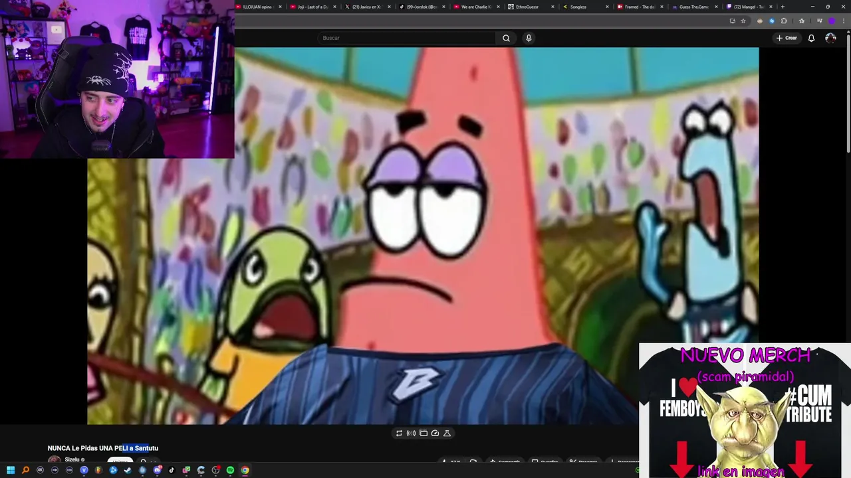This screenshot has width=851, height=478.
Task: Click the flask experiments icon
Action: coord(447,433)
